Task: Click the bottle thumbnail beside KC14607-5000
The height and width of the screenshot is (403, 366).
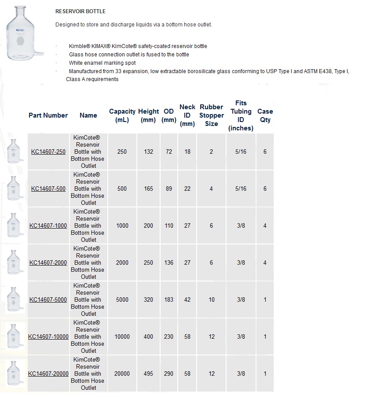Action: pyautogui.click(x=15, y=299)
